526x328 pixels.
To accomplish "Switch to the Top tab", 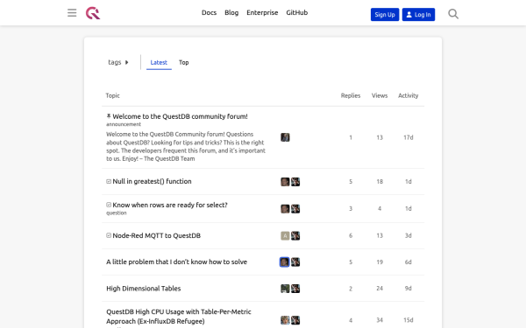I will [183, 62].
